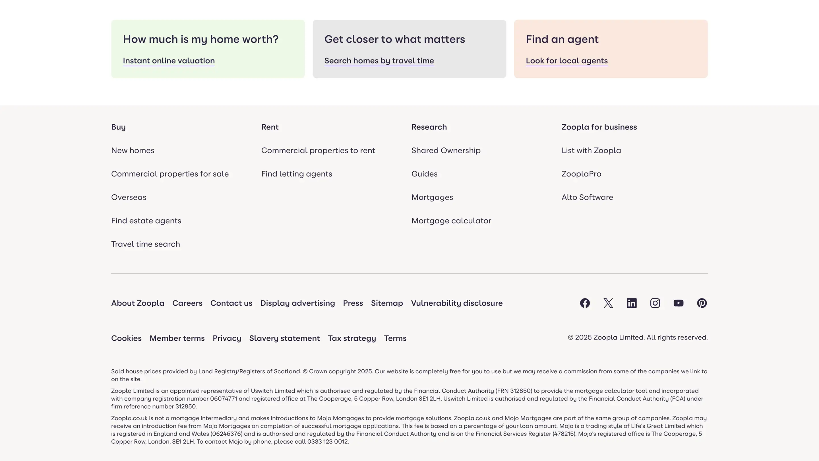
Task: Open Zoopla's Facebook page icon
Action: [585, 303]
